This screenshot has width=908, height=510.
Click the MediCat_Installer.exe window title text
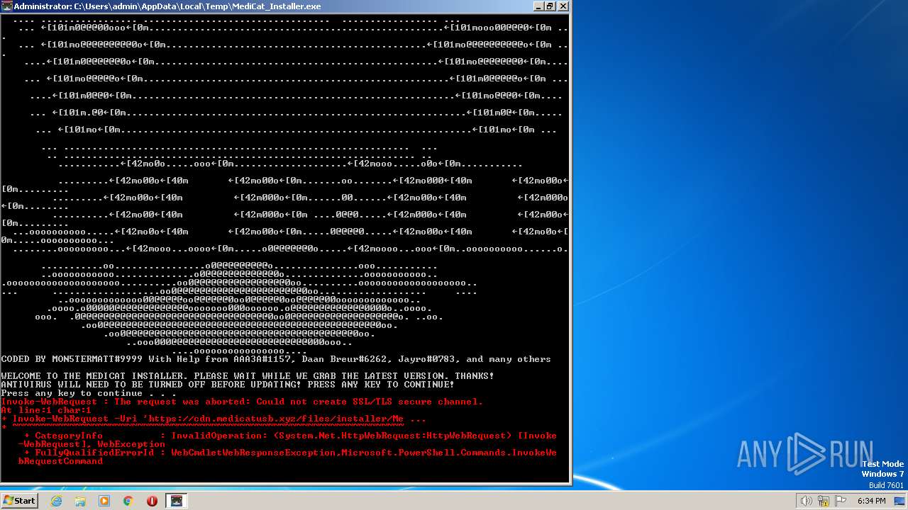pos(167,6)
